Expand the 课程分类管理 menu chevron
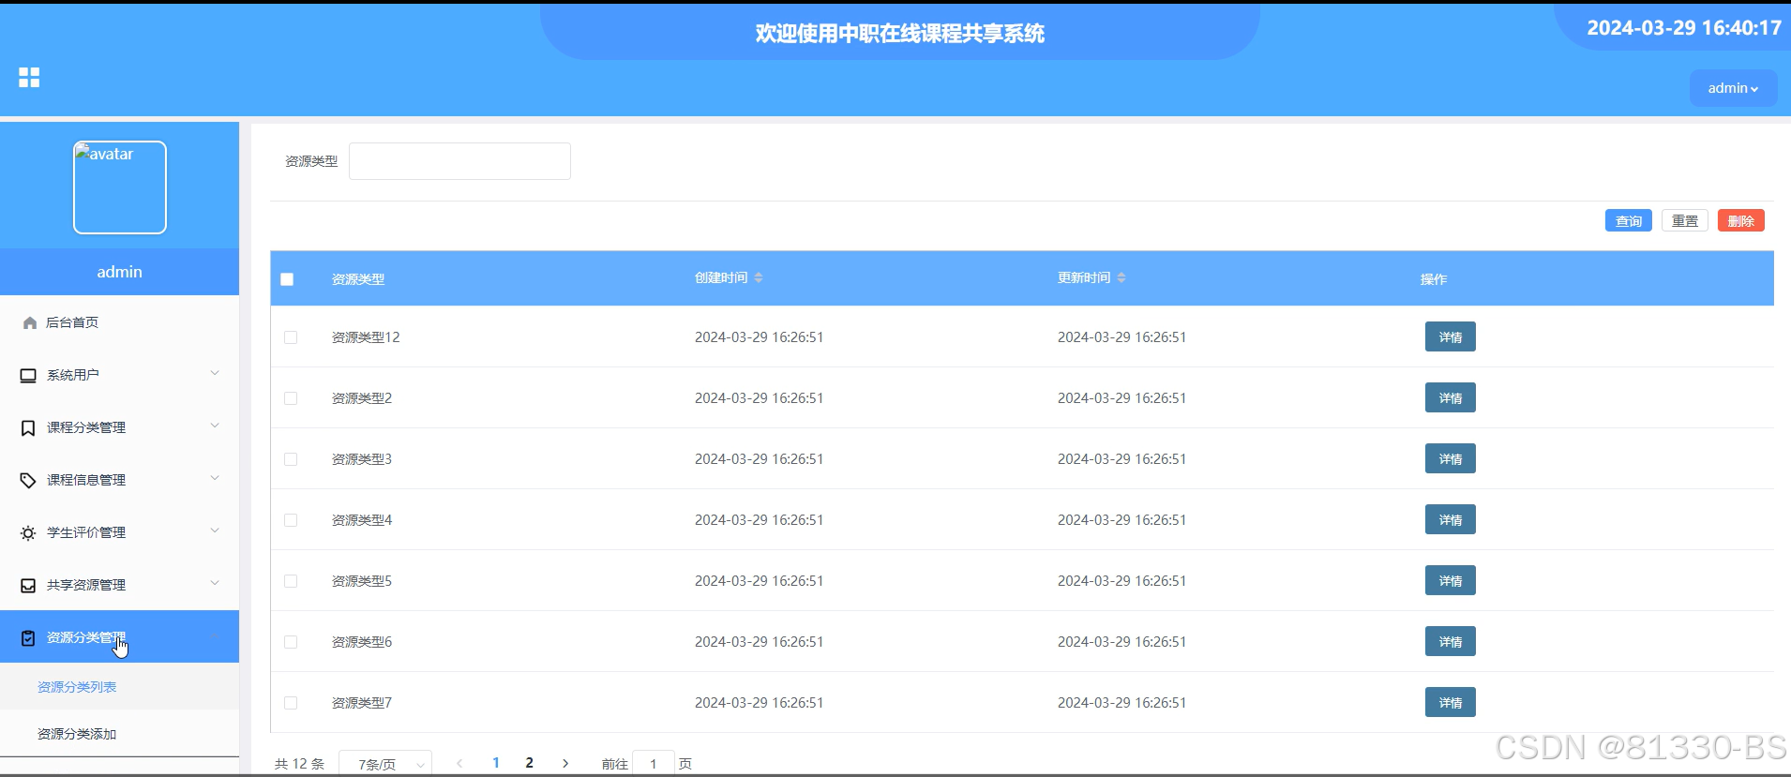Viewport: 1791px width, 777px height. 215,426
